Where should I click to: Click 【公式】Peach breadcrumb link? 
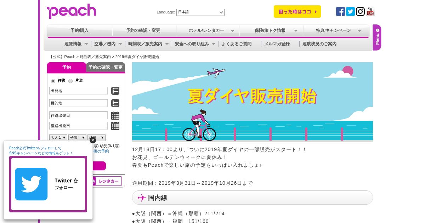[x=62, y=57]
